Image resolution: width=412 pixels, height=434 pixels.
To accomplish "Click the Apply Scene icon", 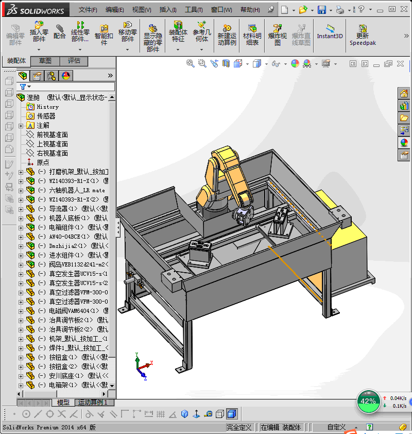I will (307, 64).
